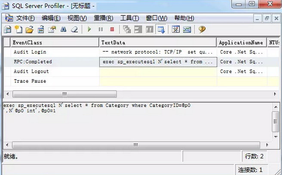Click the 行数: 2 status indicator
This screenshot has width=282, height=175.
pos(254,157)
